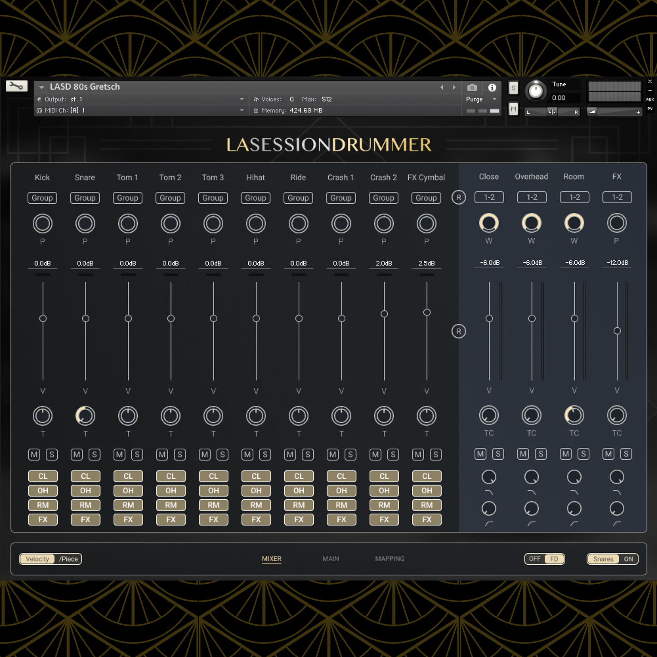Switch to the MAIN tab
The image size is (657, 657).
point(331,559)
